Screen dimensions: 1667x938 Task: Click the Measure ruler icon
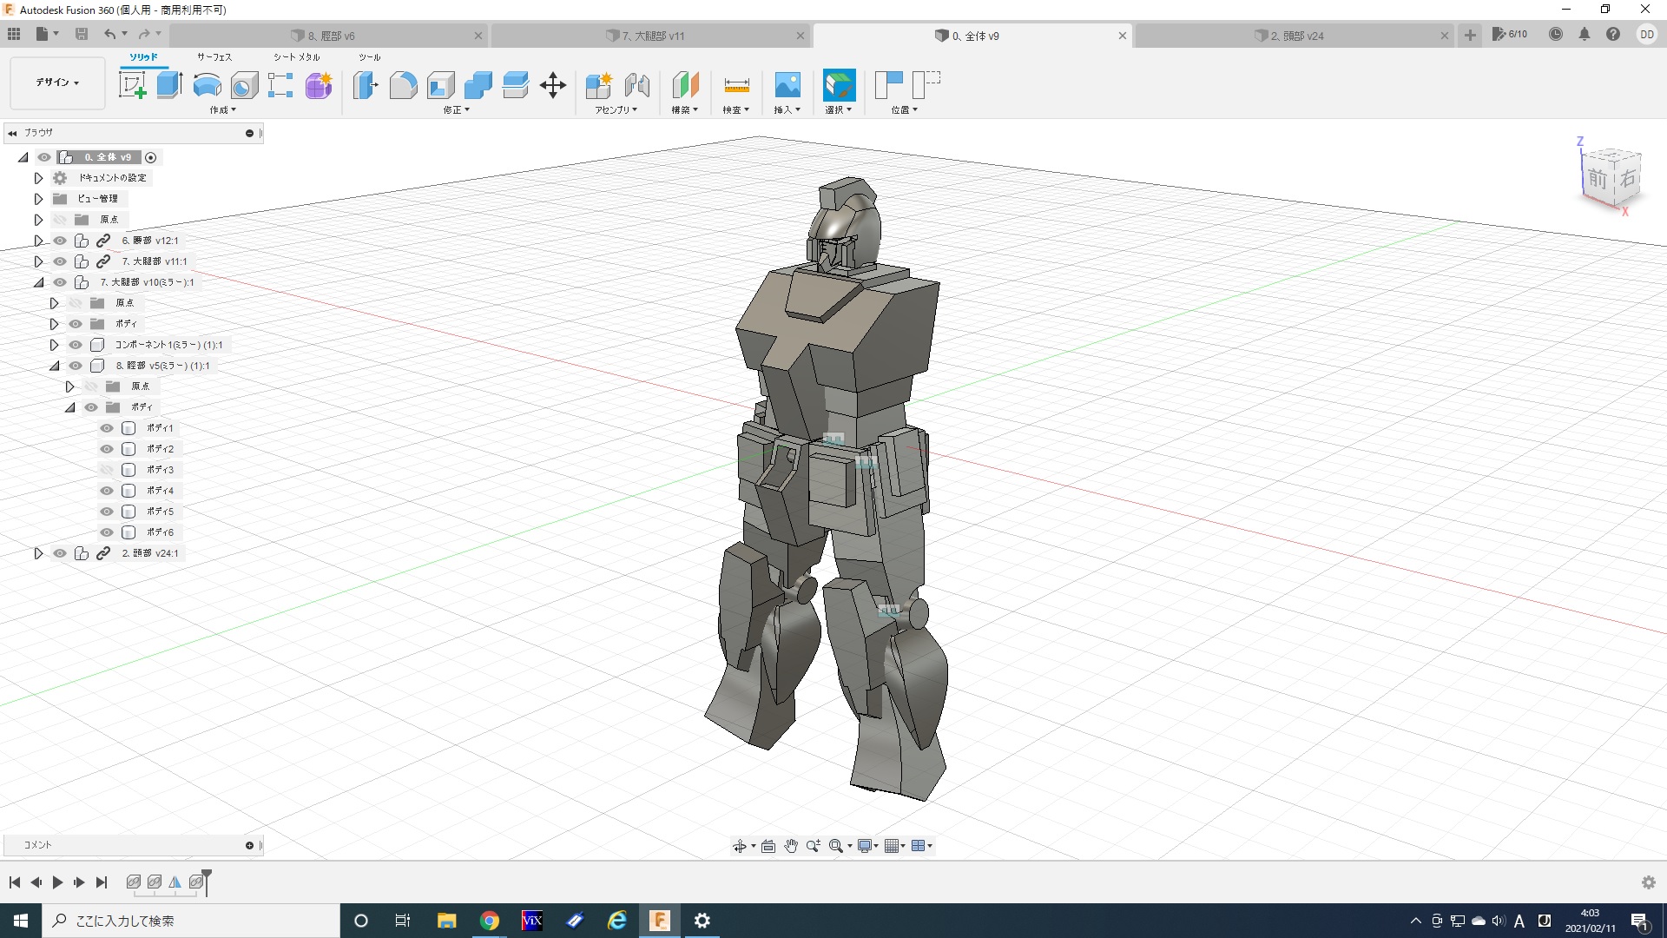click(735, 85)
